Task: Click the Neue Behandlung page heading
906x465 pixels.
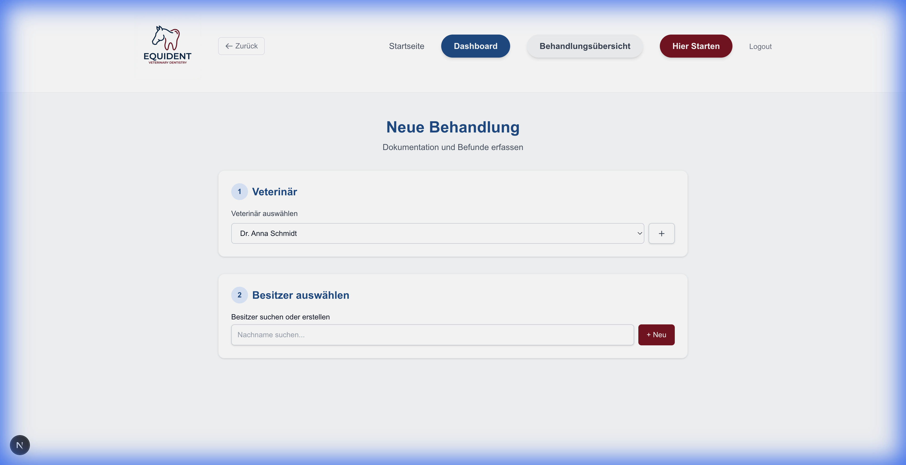Action: click(x=453, y=127)
